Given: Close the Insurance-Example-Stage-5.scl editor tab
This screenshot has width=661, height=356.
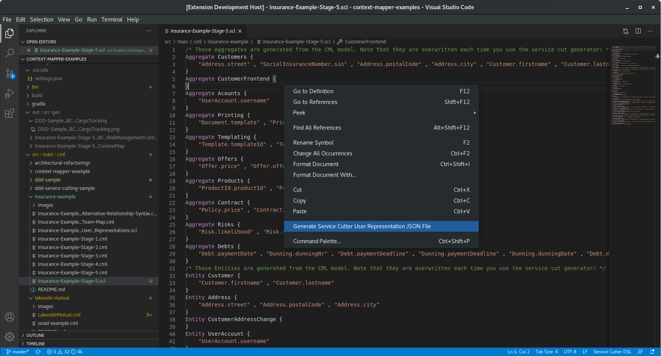Looking at the screenshot, I should point(240,31).
